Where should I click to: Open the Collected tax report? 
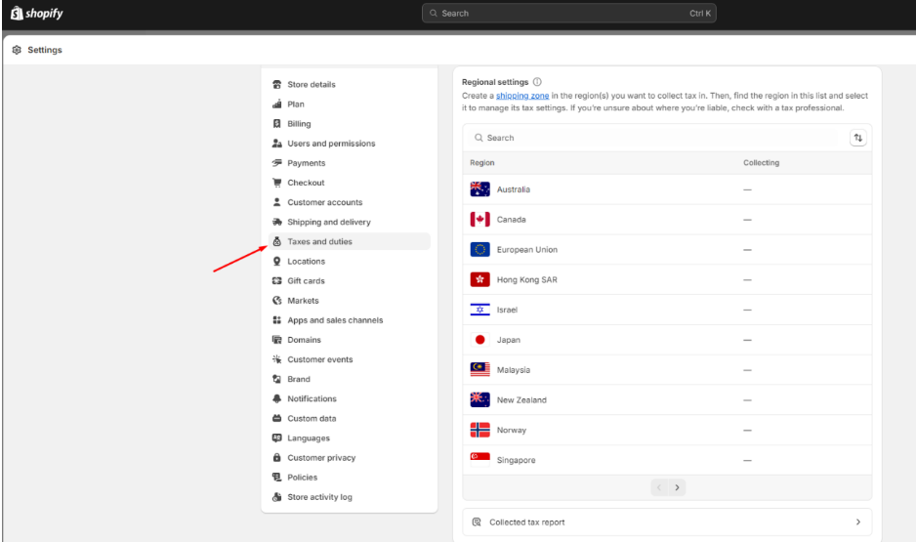point(667,522)
